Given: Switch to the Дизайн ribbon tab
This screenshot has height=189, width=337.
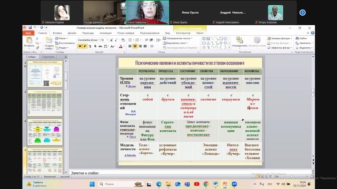Looking at the screenshot, I should point(72,33).
